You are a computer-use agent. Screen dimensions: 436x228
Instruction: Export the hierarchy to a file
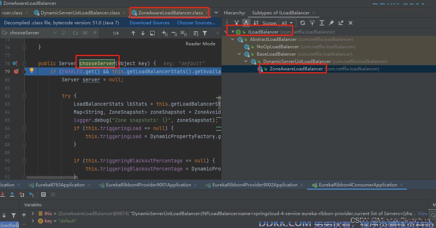tap(341, 23)
